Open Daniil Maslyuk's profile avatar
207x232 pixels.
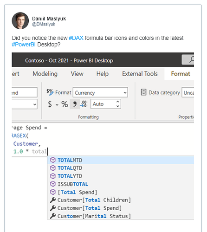[x=20, y=21]
